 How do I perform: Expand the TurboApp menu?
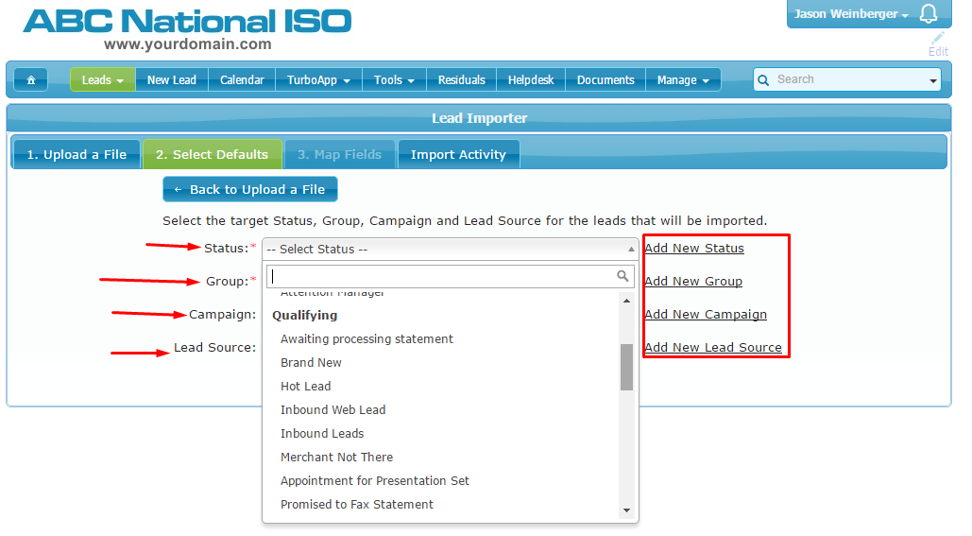[318, 80]
